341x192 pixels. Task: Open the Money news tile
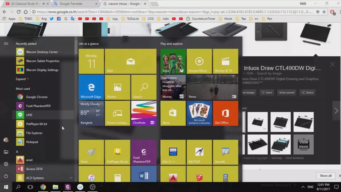click(173, 87)
